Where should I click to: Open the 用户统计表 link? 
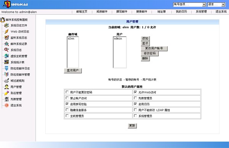[x=149, y=80]
